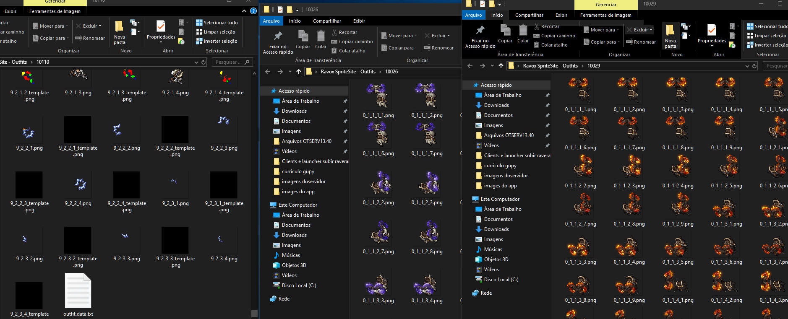Open Copiar para dropdown in 10110 window
This screenshot has height=319, width=788.
click(50, 38)
